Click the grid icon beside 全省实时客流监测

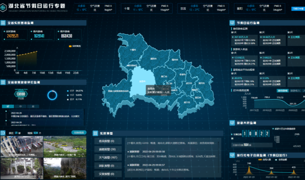pyautogui.click(x=3, y=23)
